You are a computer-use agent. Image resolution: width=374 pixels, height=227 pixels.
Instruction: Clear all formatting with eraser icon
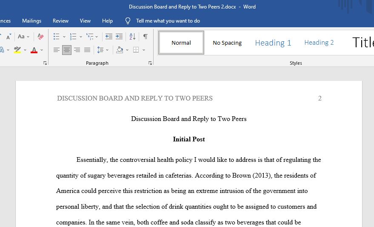pos(40,37)
